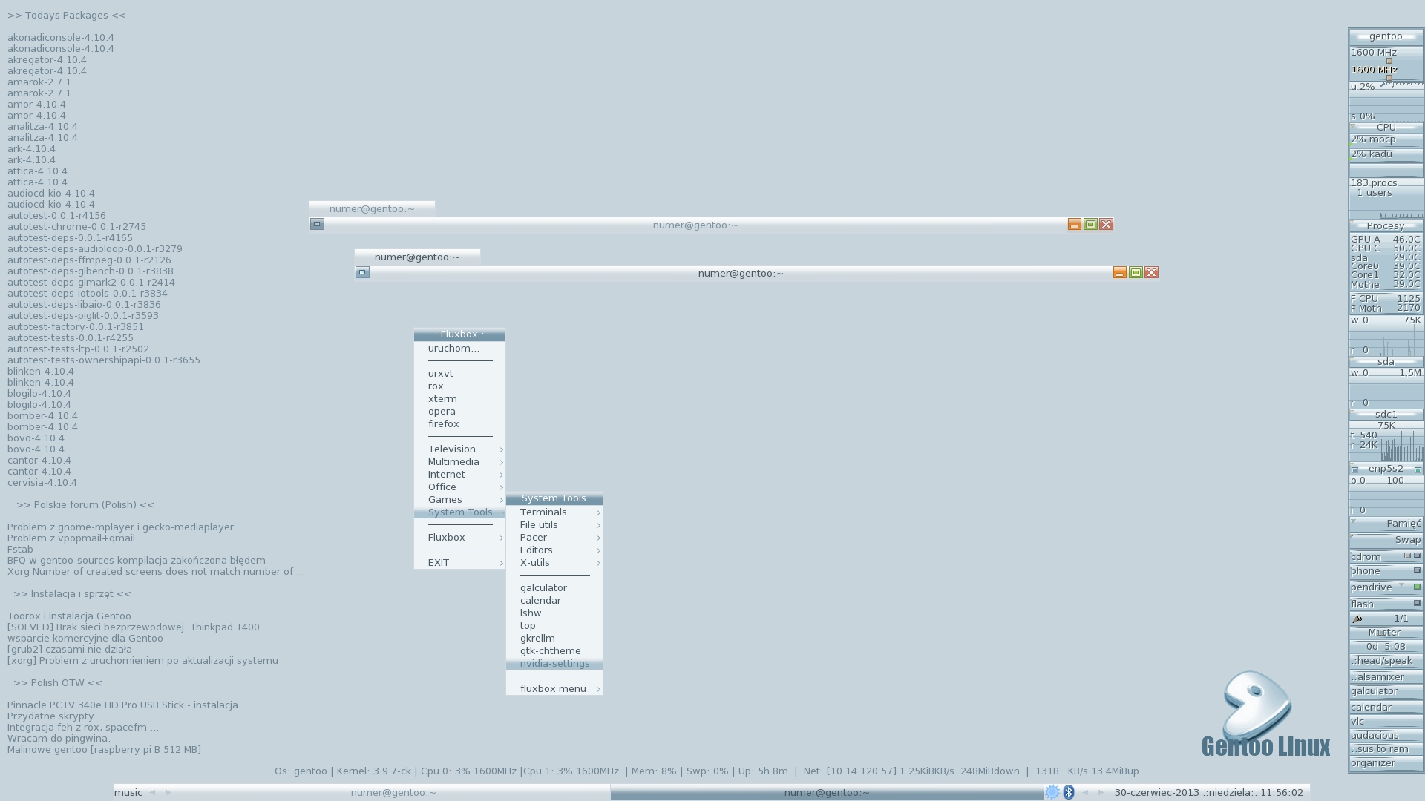
Task: Click right green indicator of enp5s2 panel
Action: (x=1418, y=469)
